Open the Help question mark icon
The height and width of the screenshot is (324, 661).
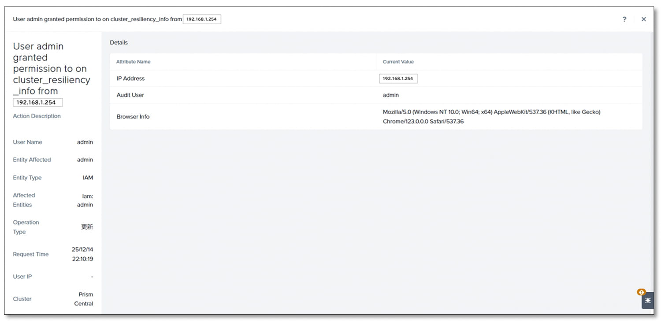[624, 19]
